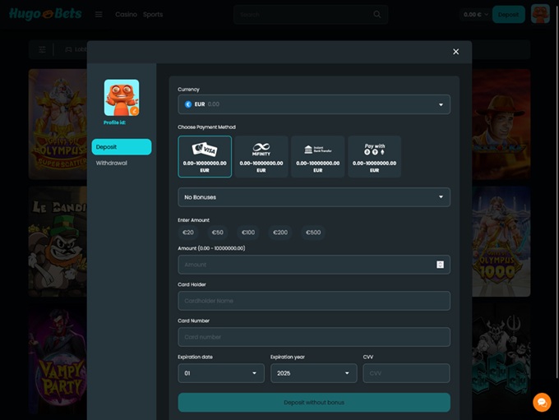Select Instant Bank Transfer payment option
This screenshot has width=559, height=420.
click(x=317, y=156)
